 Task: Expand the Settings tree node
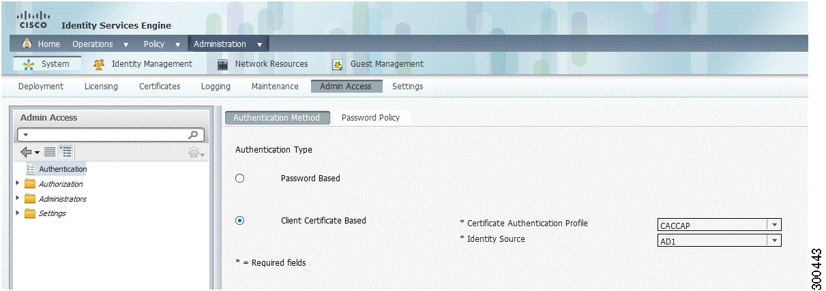[18, 213]
